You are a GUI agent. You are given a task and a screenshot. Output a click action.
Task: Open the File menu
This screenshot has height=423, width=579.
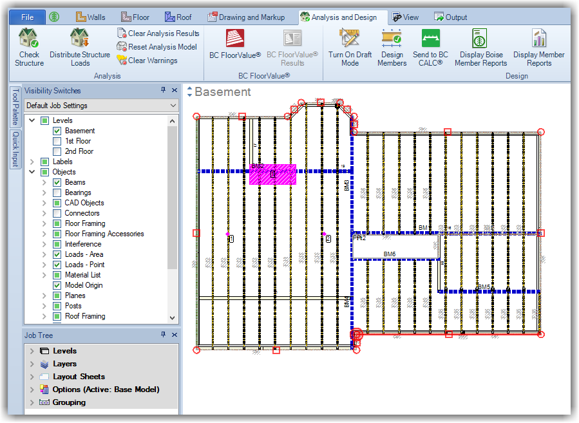27,17
